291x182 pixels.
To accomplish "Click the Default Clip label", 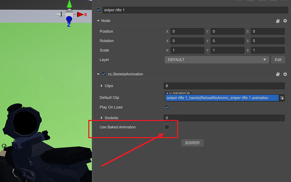I will 109,98.
